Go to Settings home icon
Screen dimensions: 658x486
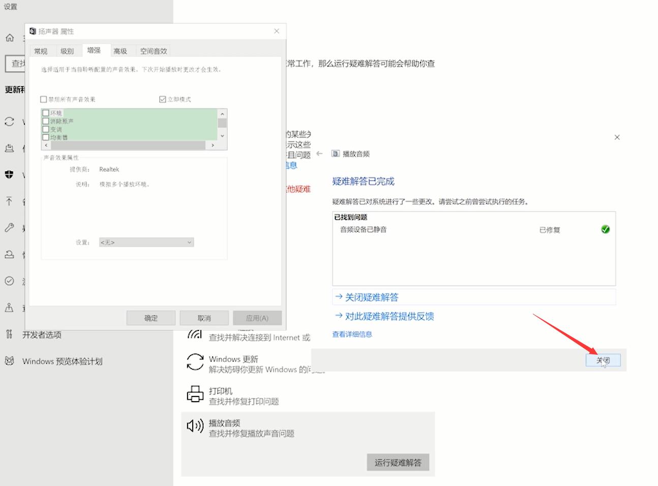click(10, 38)
